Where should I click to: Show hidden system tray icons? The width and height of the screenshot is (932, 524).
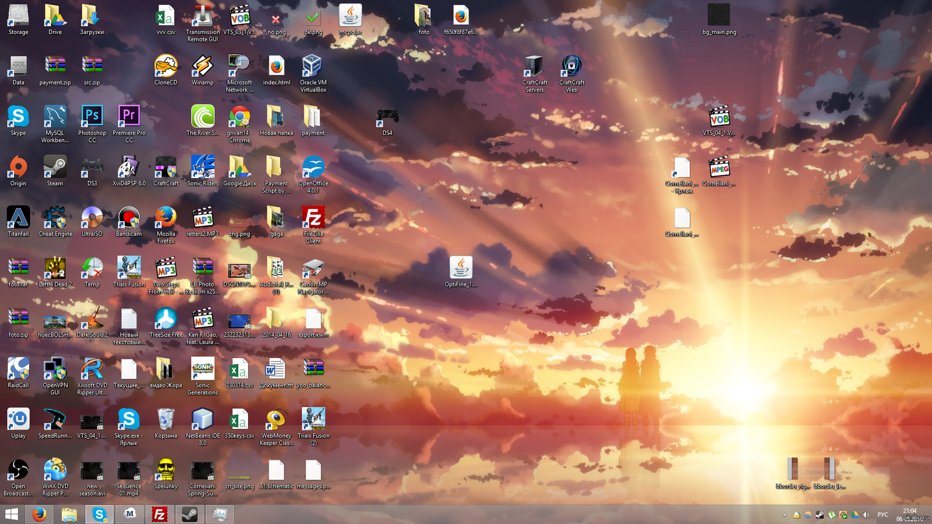coord(784,515)
